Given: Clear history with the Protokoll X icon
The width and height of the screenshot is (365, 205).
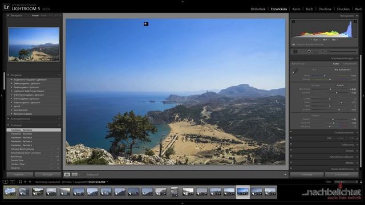Looking at the screenshot, I should (x=59, y=125).
